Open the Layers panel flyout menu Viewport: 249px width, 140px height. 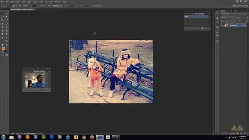[247, 11]
